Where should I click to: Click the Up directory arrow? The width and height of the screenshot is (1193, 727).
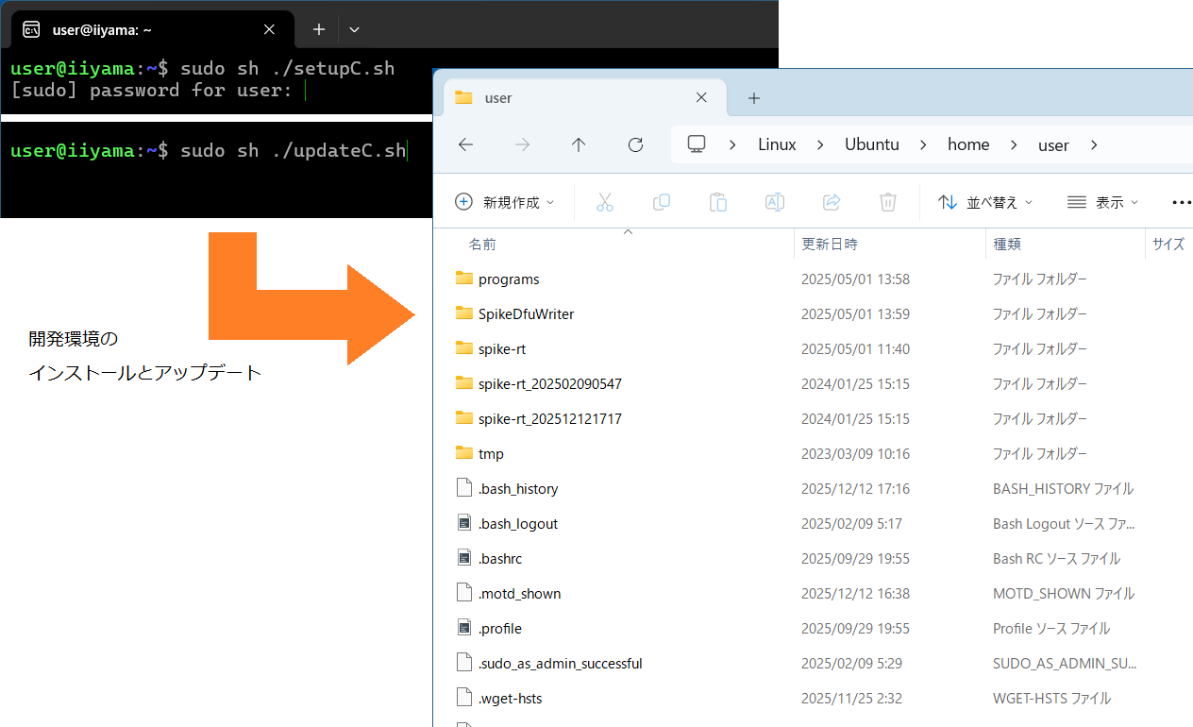[x=579, y=144]
